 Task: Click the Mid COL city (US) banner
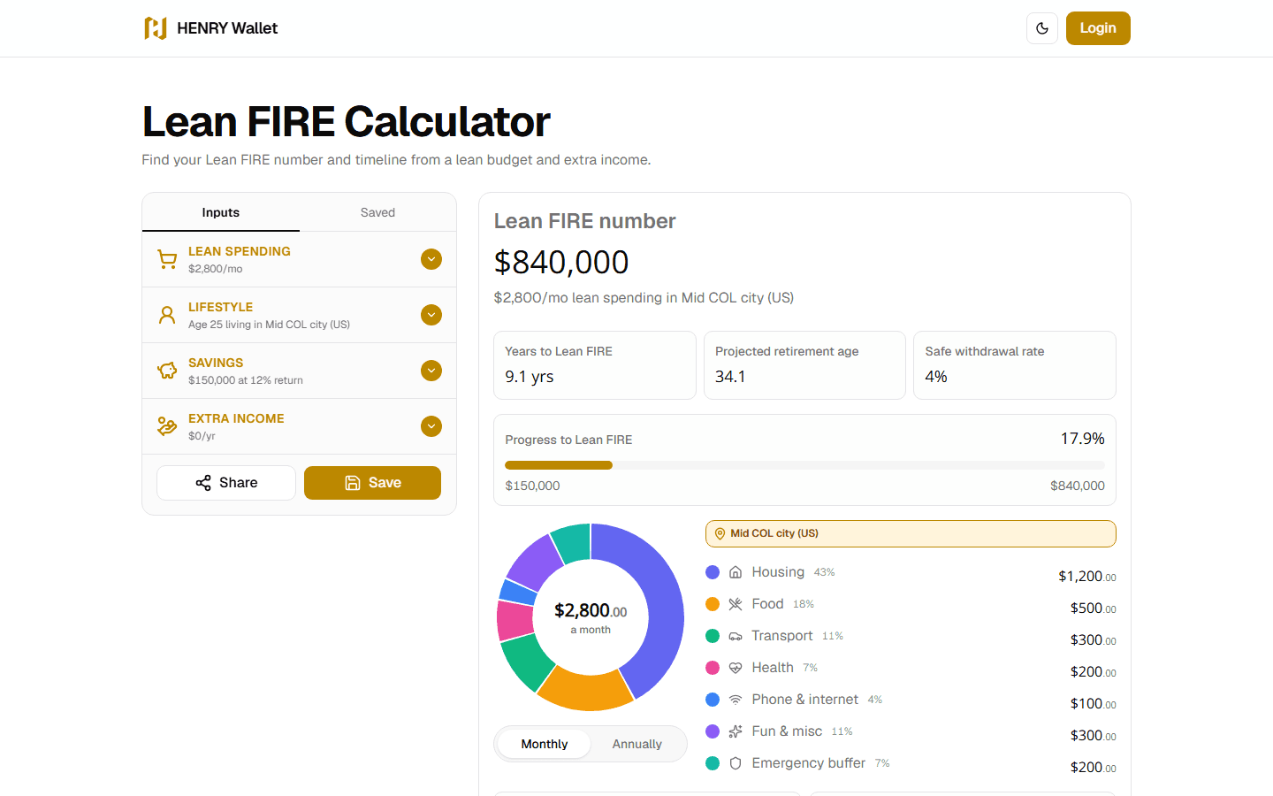[911, 533]
